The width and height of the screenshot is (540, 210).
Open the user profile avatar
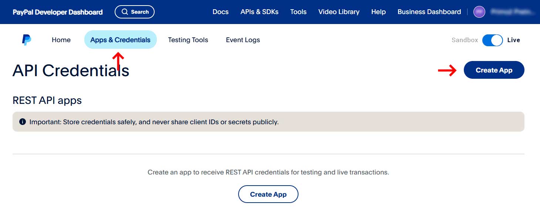479,12
